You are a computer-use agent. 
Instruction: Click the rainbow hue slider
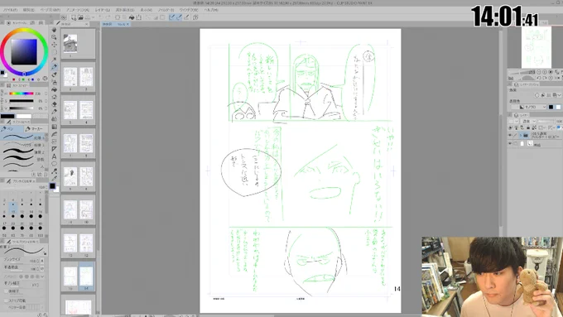pyautogui.click(x=21, y=94)
